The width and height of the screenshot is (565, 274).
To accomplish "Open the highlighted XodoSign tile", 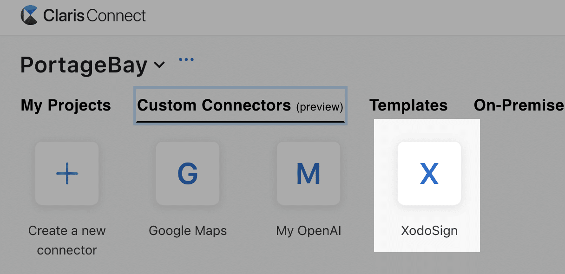I will (x=427, y=185).
